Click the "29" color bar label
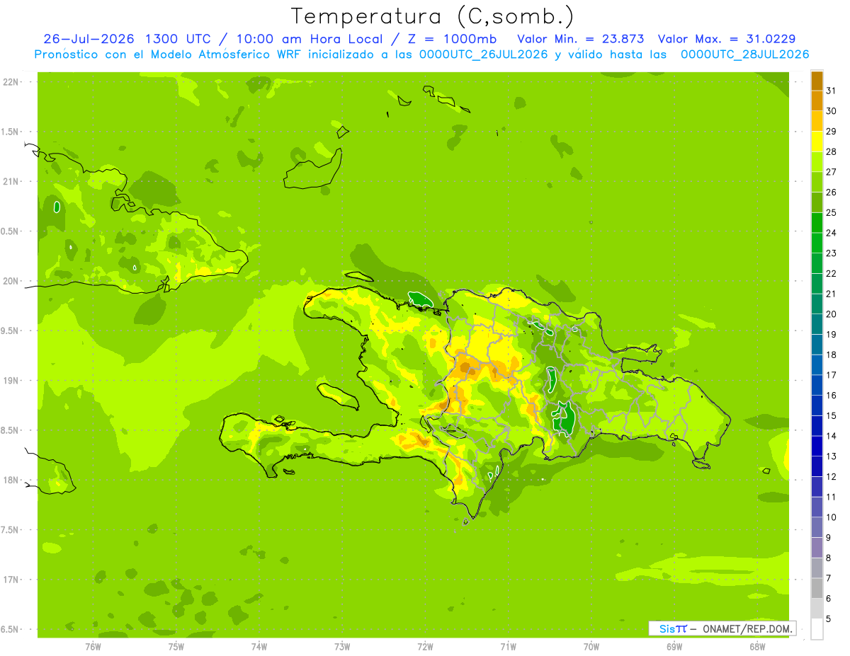Viewport: 850px width, 656px height. point(831,131)
